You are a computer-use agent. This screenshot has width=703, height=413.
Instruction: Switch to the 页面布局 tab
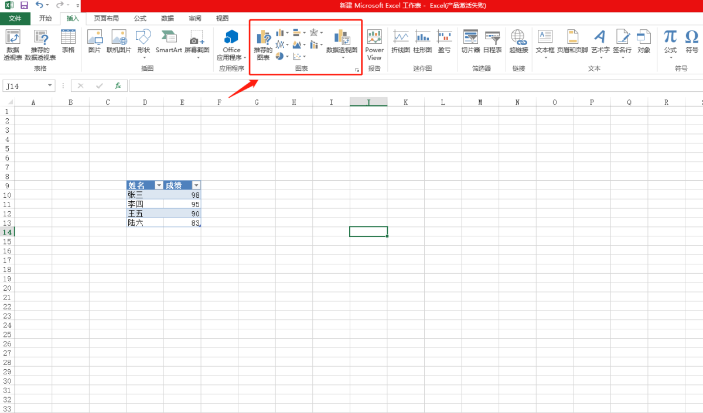tap(106, 18)
